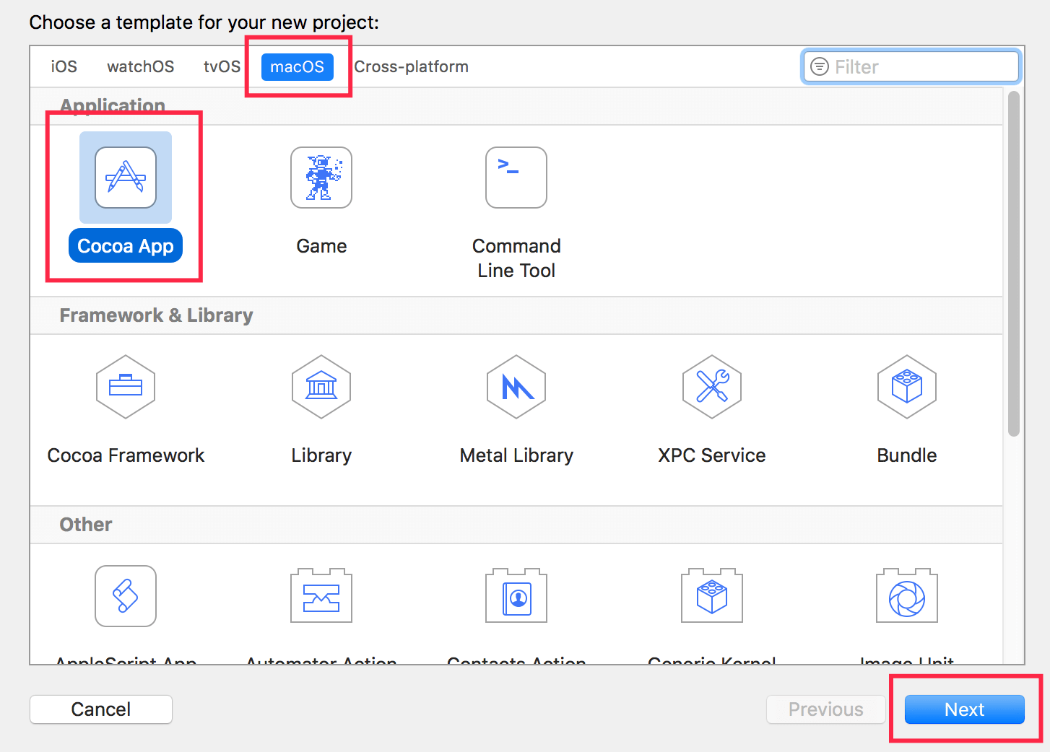This screenshot has width=1050, height=752.
Task: Switch to the tvOS tab
Action: (x=222, y=67)
